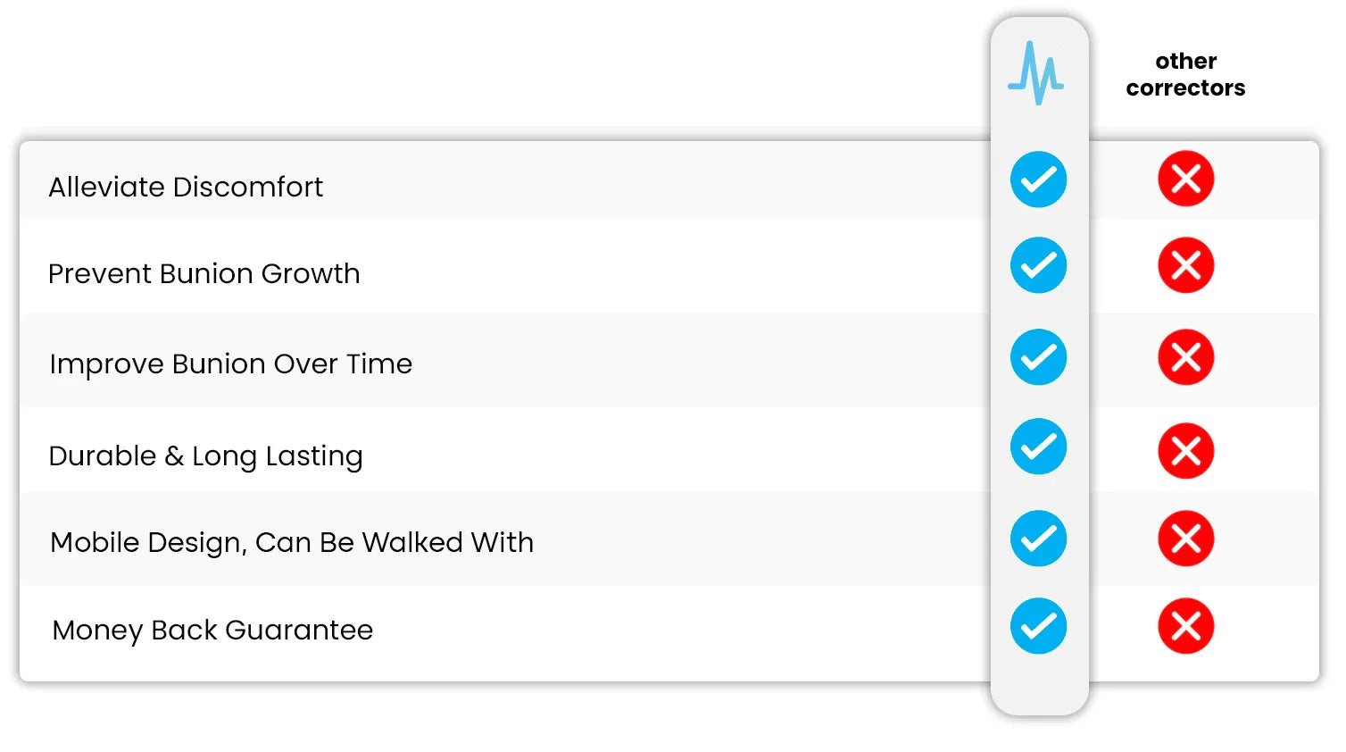
Task: Click red X for Improve Bunion Over Time
Action: pyautogui.click(x=1185, y=357)
